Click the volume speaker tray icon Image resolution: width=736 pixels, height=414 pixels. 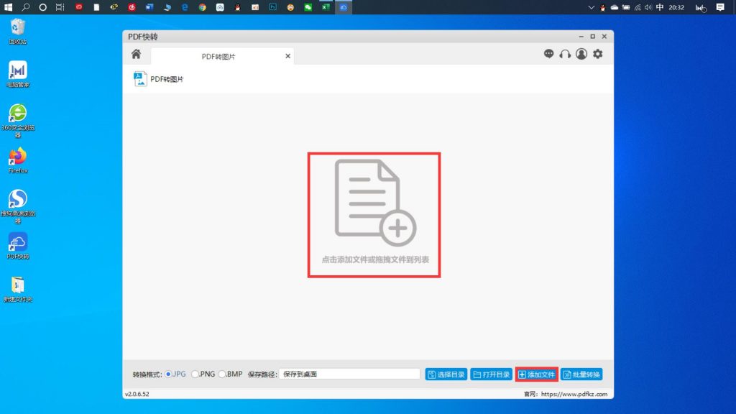(x=648, y=7)
